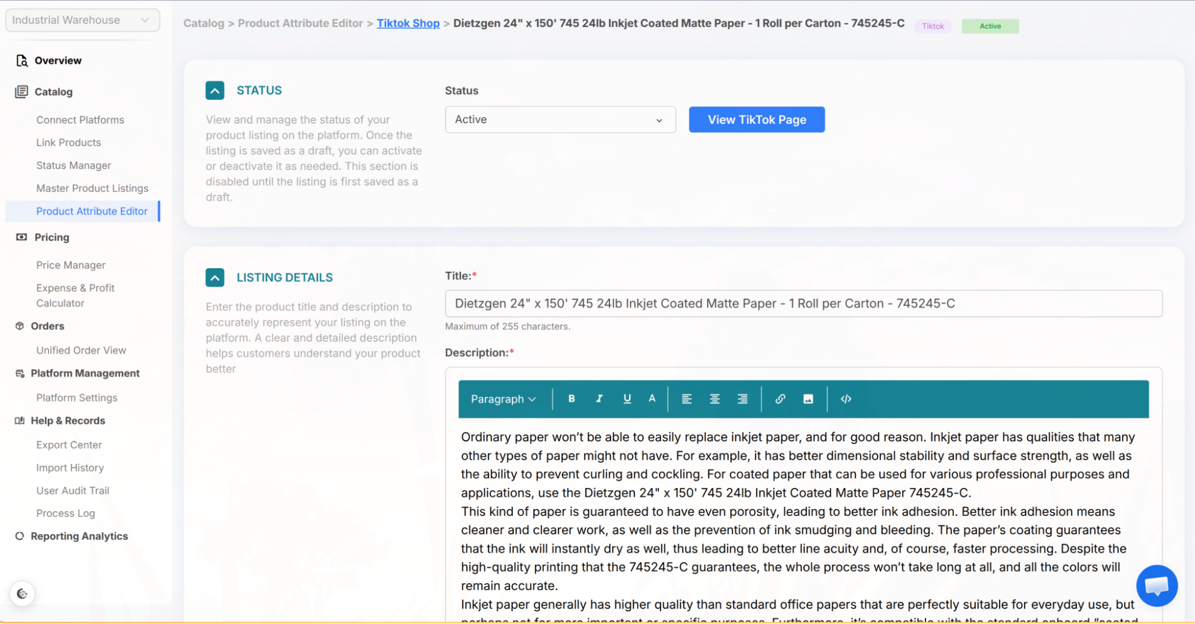Screen dimensions: 1195x624
Task: Center-align description text
Action: [x=714, y=399]
